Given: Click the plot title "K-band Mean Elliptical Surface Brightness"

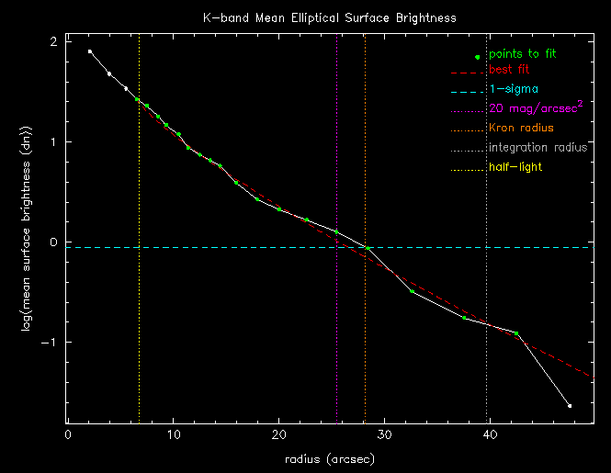Looking at the screenshot, I should 330,17.
